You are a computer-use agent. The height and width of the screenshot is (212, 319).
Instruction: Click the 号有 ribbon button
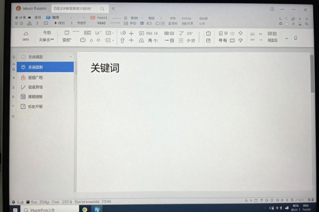click(x=223, y=41)
